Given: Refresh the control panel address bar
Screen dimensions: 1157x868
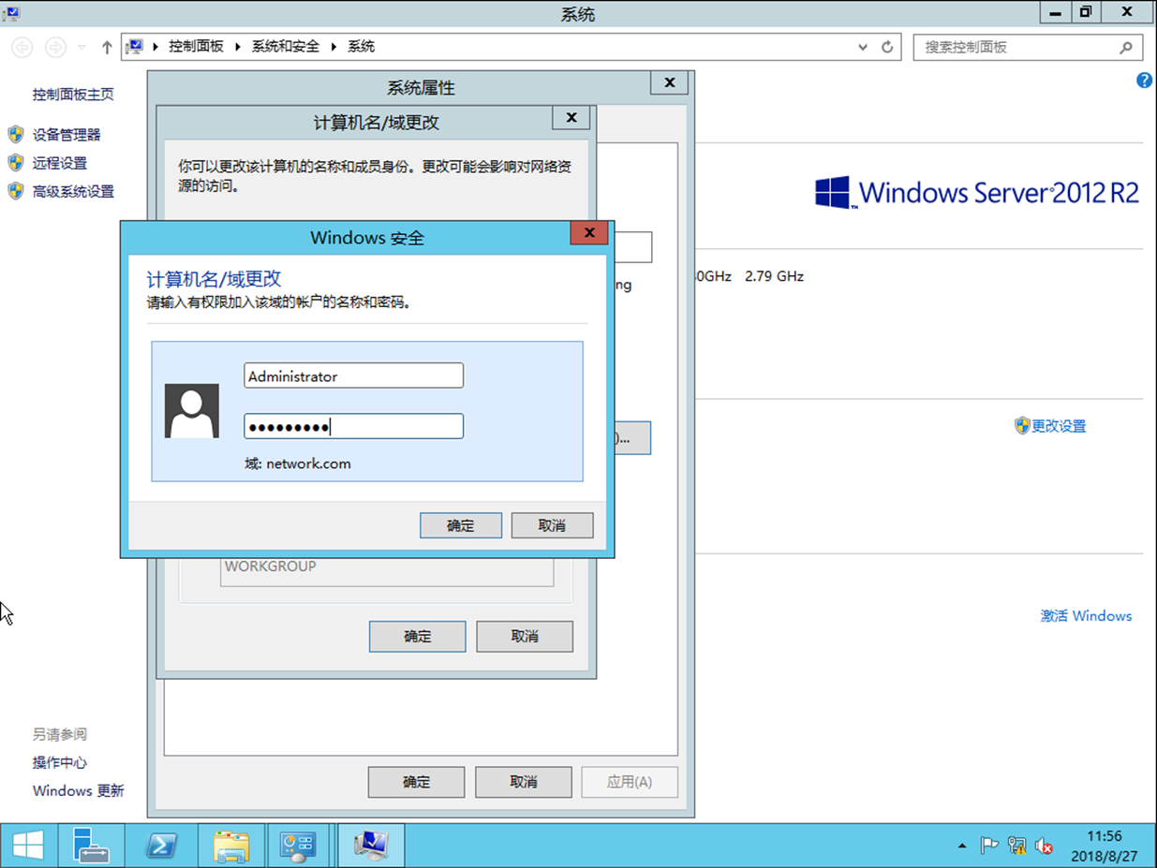Looking at the screenshot, I should click(887, 47).
